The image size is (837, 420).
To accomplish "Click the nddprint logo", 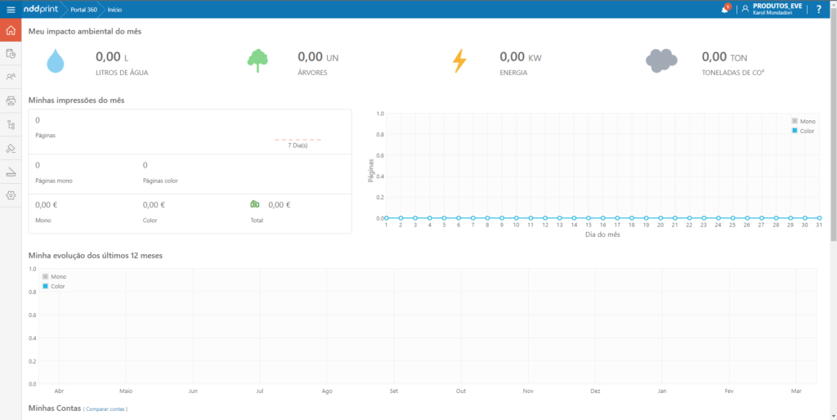I will [40, 9].
